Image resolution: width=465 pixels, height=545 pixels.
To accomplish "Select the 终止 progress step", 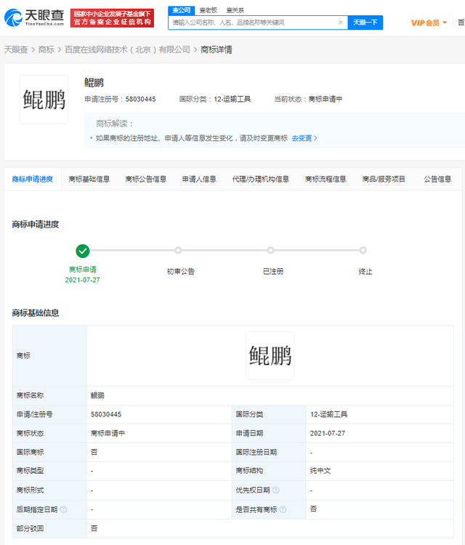I will [363, 250].
